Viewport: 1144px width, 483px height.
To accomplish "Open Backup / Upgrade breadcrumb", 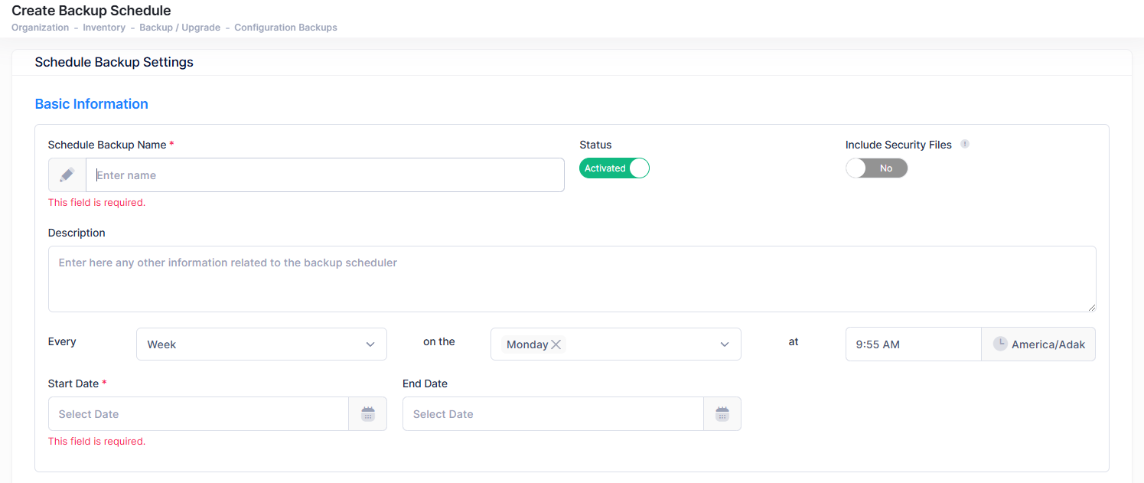I will [180, 28].
